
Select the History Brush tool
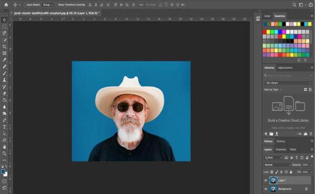tap(4, 87)
